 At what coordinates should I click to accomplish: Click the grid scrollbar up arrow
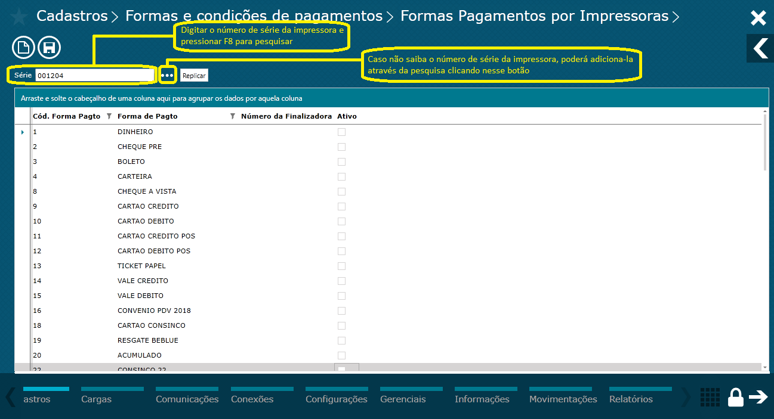[765, 111]
